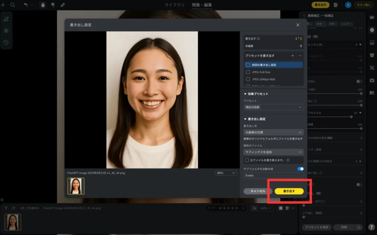
Task: Click the info icon beside 元ファイルを置き換えます
Action: (x=288, y=160)
